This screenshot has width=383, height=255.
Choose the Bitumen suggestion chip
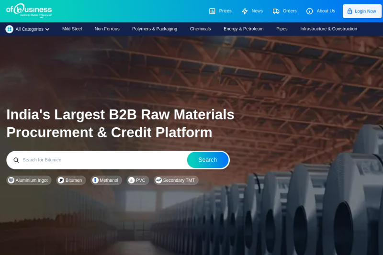[x=71, y=180]
